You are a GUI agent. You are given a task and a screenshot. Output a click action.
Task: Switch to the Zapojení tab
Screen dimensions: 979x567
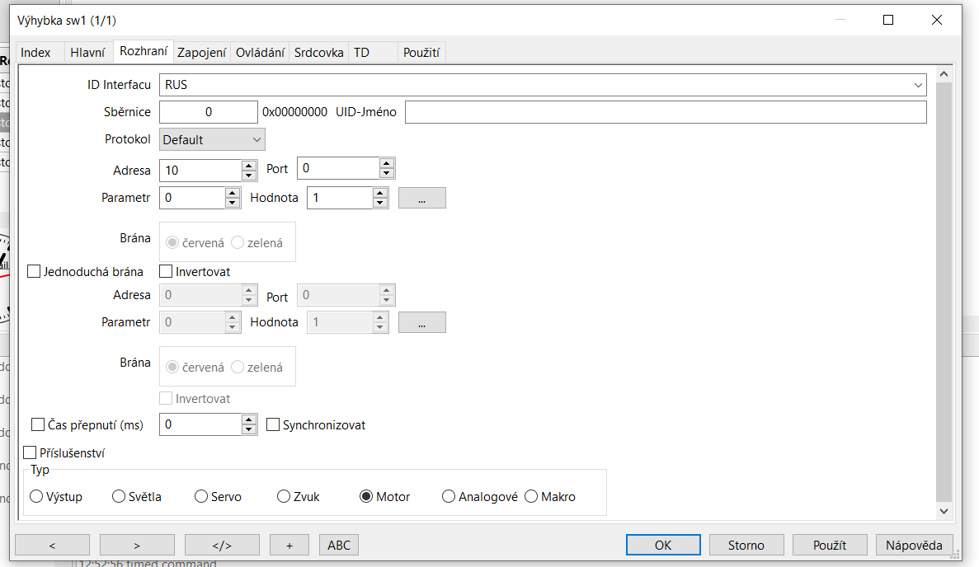tap(201, 53)
